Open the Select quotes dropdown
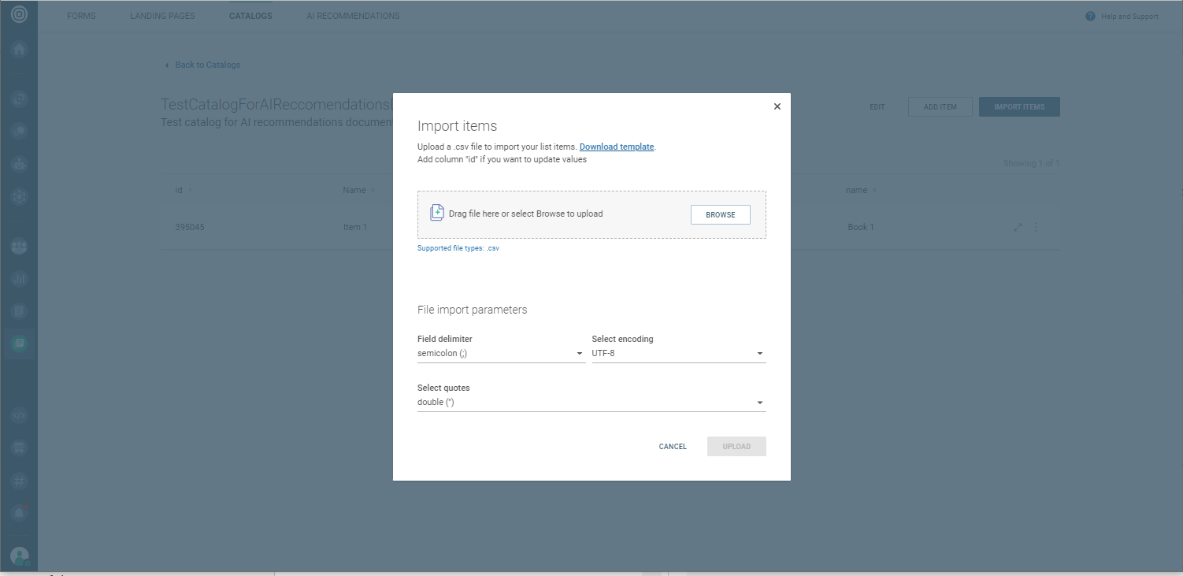Screen dimensions: 1183x576 (591, 403)
